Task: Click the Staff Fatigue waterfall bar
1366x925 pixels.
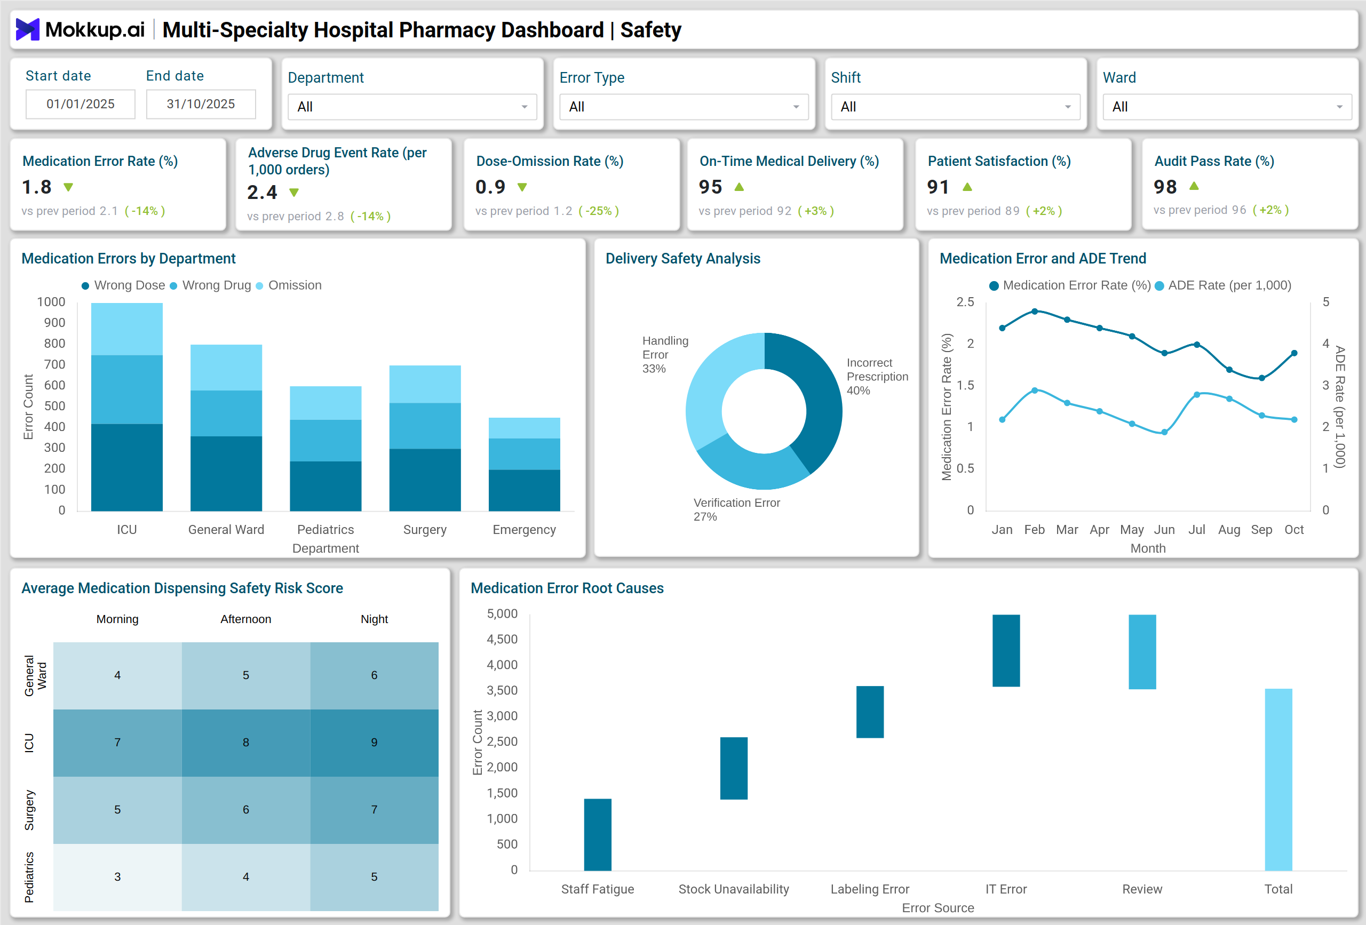Action: pyautogui.click(x=598, y=834)
